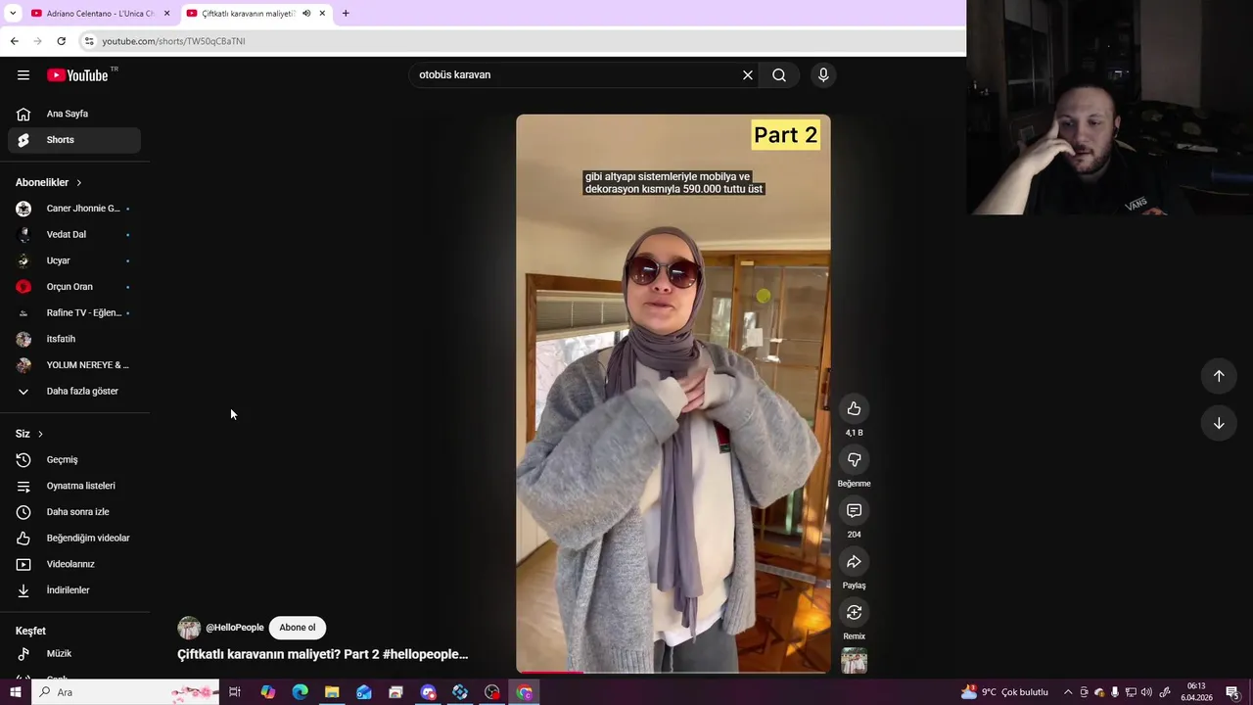The image size is (1253, 705).
Task: Open Rafine TV - Eğlen... channel
Action: click(x=74, y=313)
